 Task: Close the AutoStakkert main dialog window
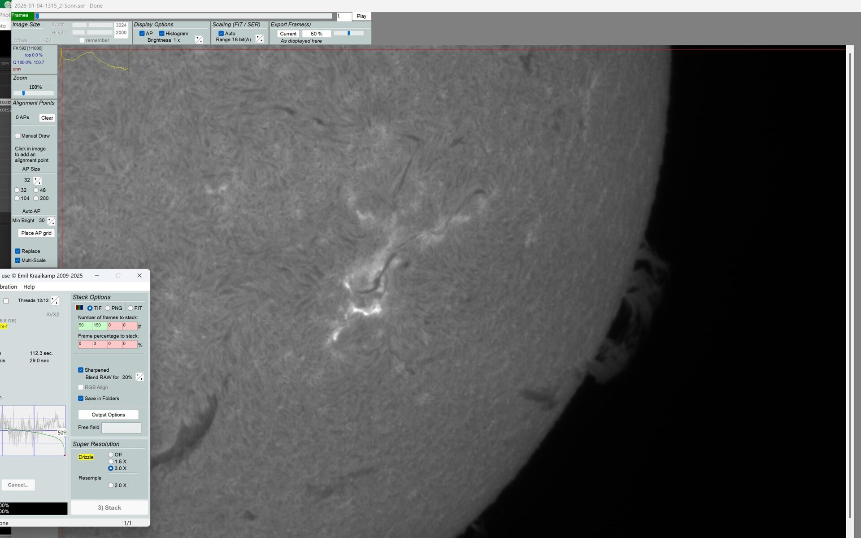(139, 275)
